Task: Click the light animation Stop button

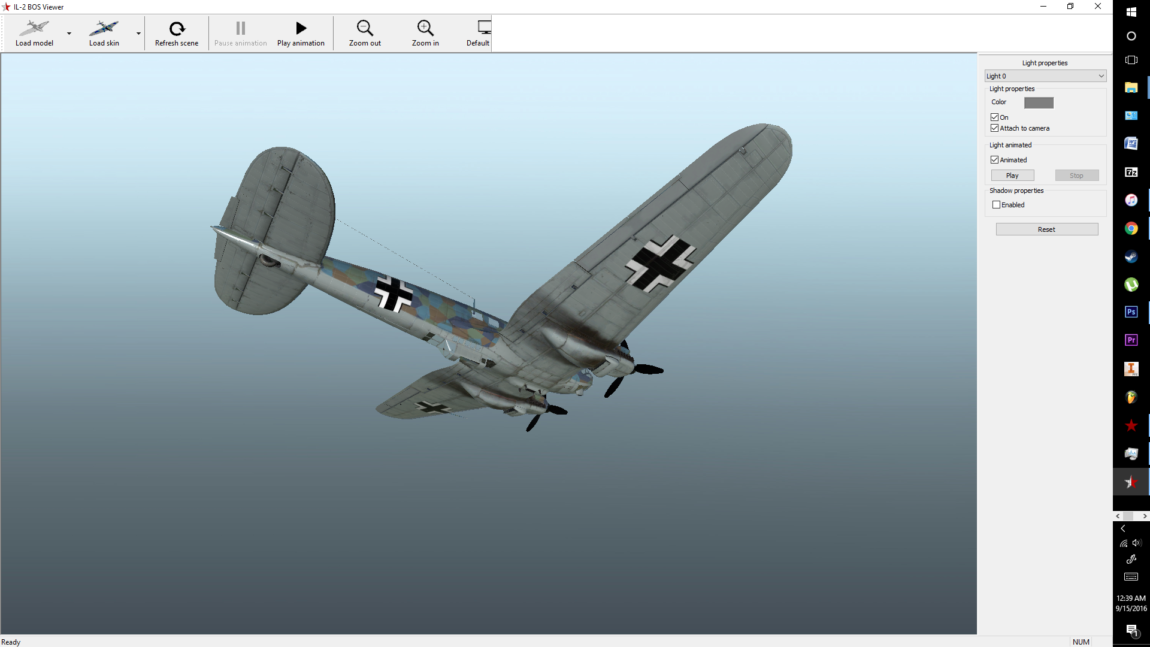Action: pos(1076,176)
